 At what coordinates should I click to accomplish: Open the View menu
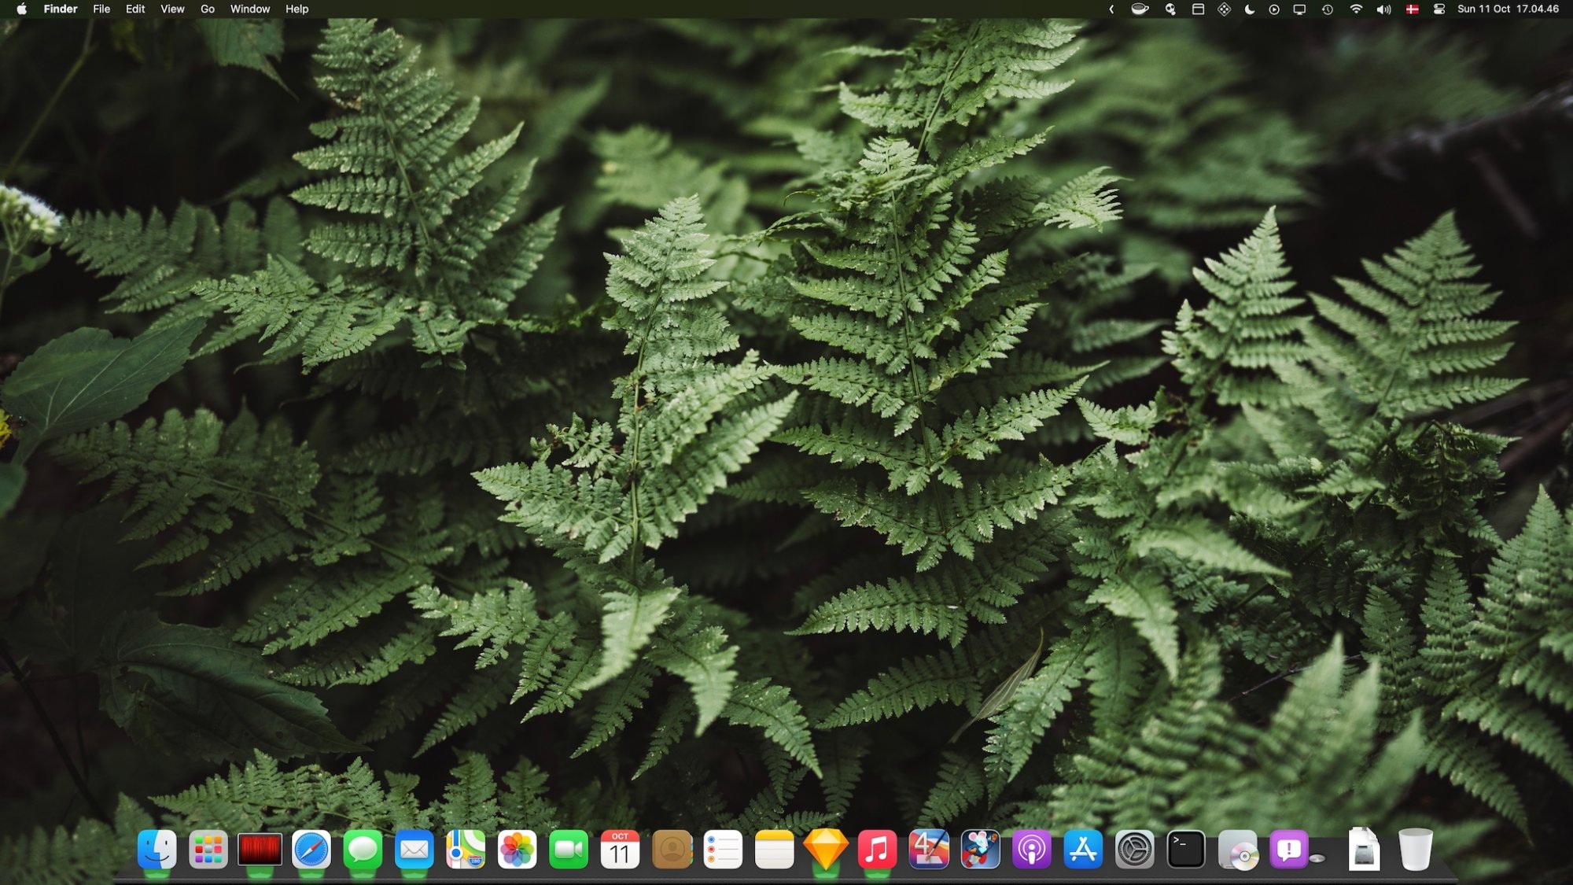click(x=172, y=9)
